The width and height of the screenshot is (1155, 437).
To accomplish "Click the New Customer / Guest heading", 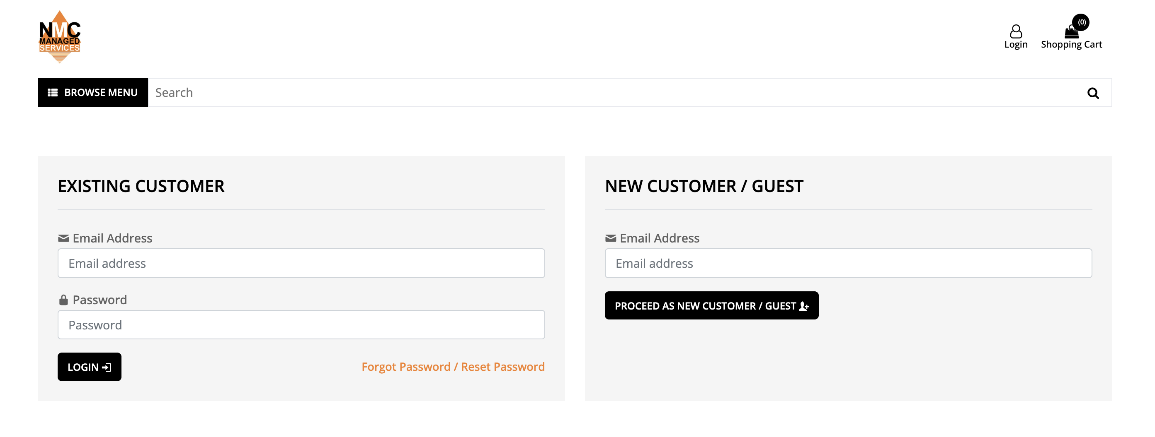I will tap(704, 186).
